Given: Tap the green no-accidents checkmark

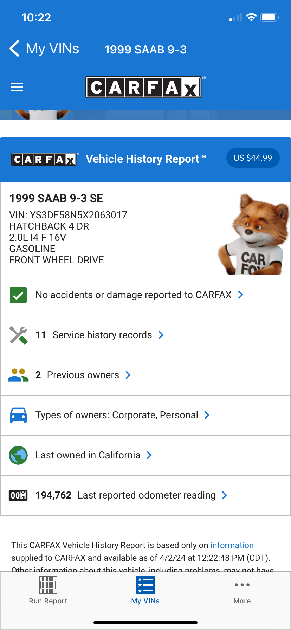Looking at the screenshot, I should [18, 295].
